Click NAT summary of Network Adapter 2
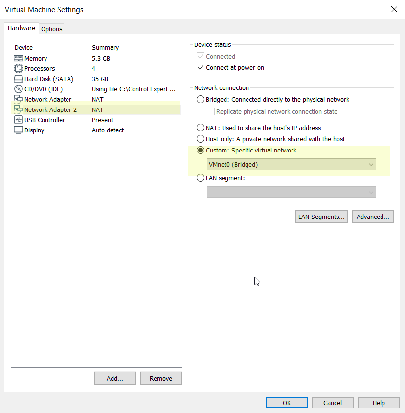This screenshot has height=413, width=405. (97, 110)
